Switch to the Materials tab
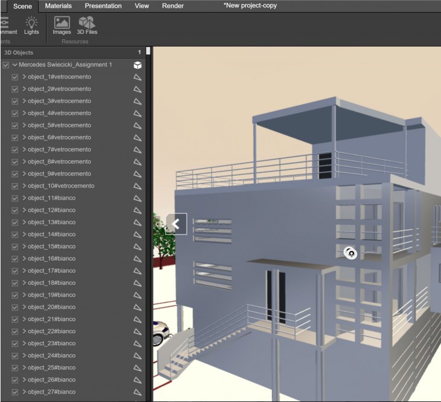 click(x=58, y=6)
